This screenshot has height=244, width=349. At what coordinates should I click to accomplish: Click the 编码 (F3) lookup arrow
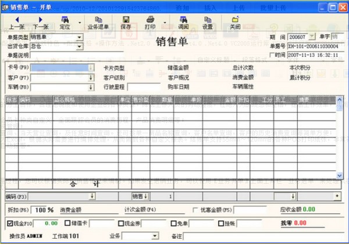coord(92,196)
